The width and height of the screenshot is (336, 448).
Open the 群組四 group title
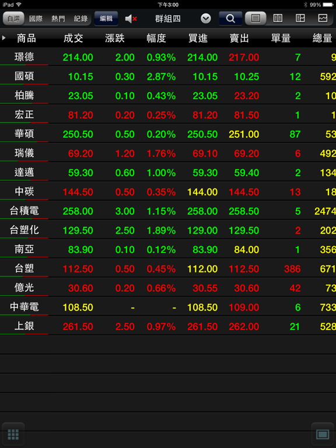click(168, 19)
